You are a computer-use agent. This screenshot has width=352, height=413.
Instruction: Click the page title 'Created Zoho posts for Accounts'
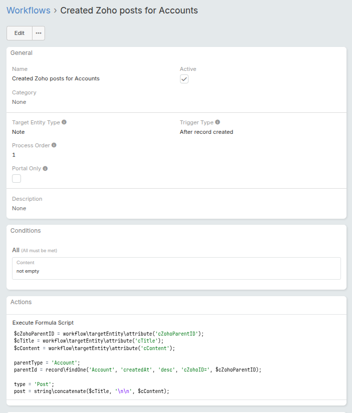[x=129, y=10]
